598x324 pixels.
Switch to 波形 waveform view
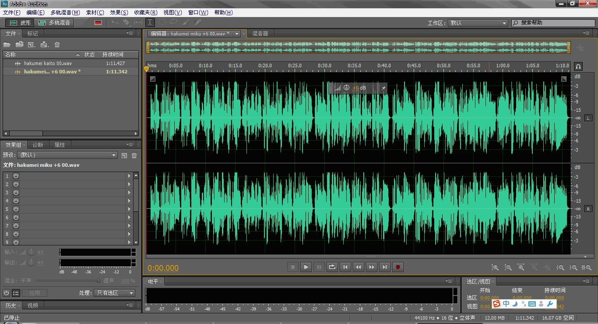pos(20,23)
